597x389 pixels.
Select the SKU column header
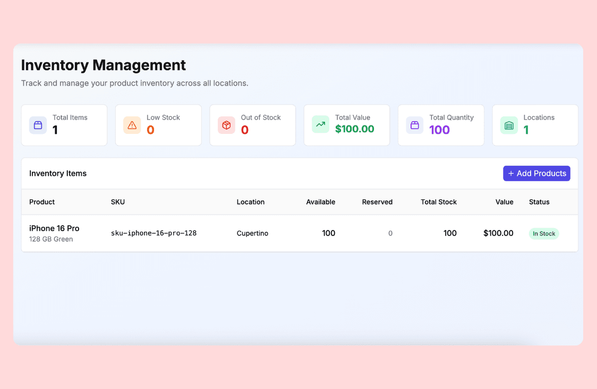tap(118, 202)
